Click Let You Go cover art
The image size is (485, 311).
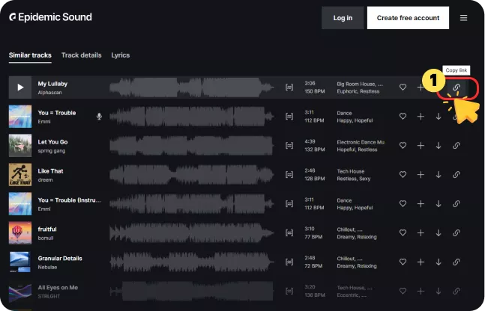point(20,145)
